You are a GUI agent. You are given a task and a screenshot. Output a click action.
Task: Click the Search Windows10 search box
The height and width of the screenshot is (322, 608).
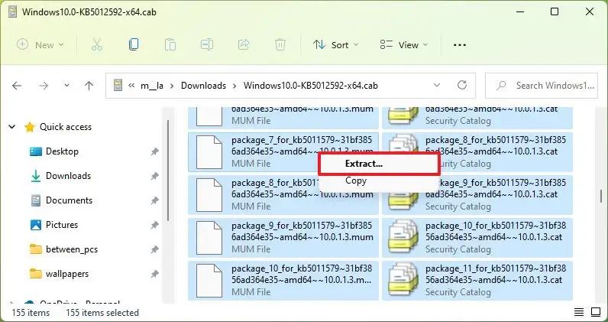(x=542, y=86)
